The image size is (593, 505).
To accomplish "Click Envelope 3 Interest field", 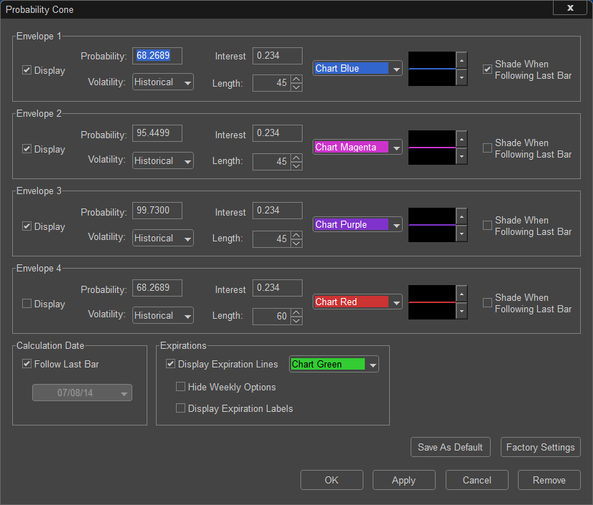I will [278, 211].
